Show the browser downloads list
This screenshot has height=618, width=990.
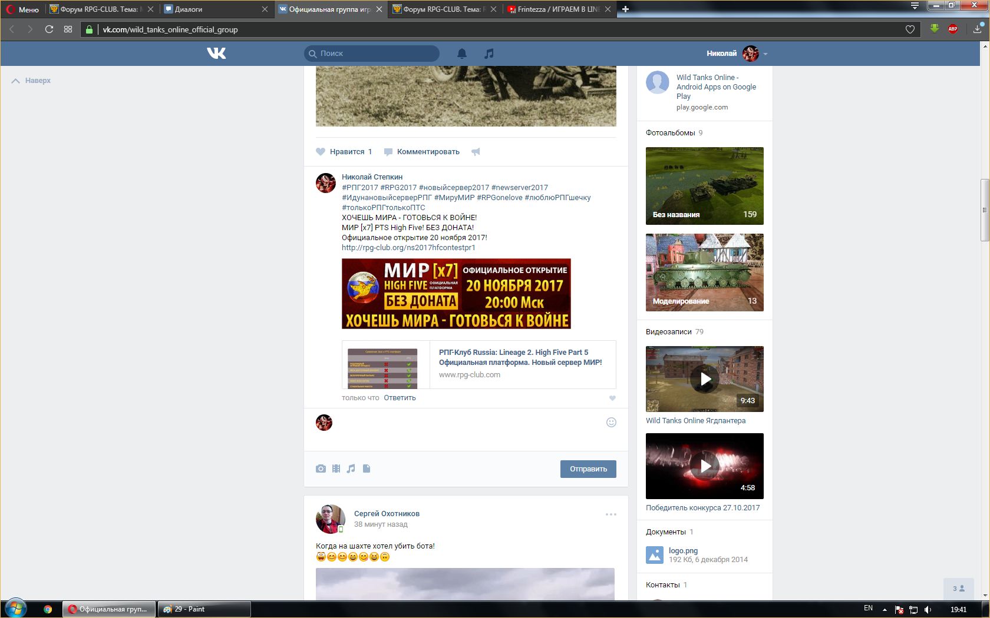(977, 29)
